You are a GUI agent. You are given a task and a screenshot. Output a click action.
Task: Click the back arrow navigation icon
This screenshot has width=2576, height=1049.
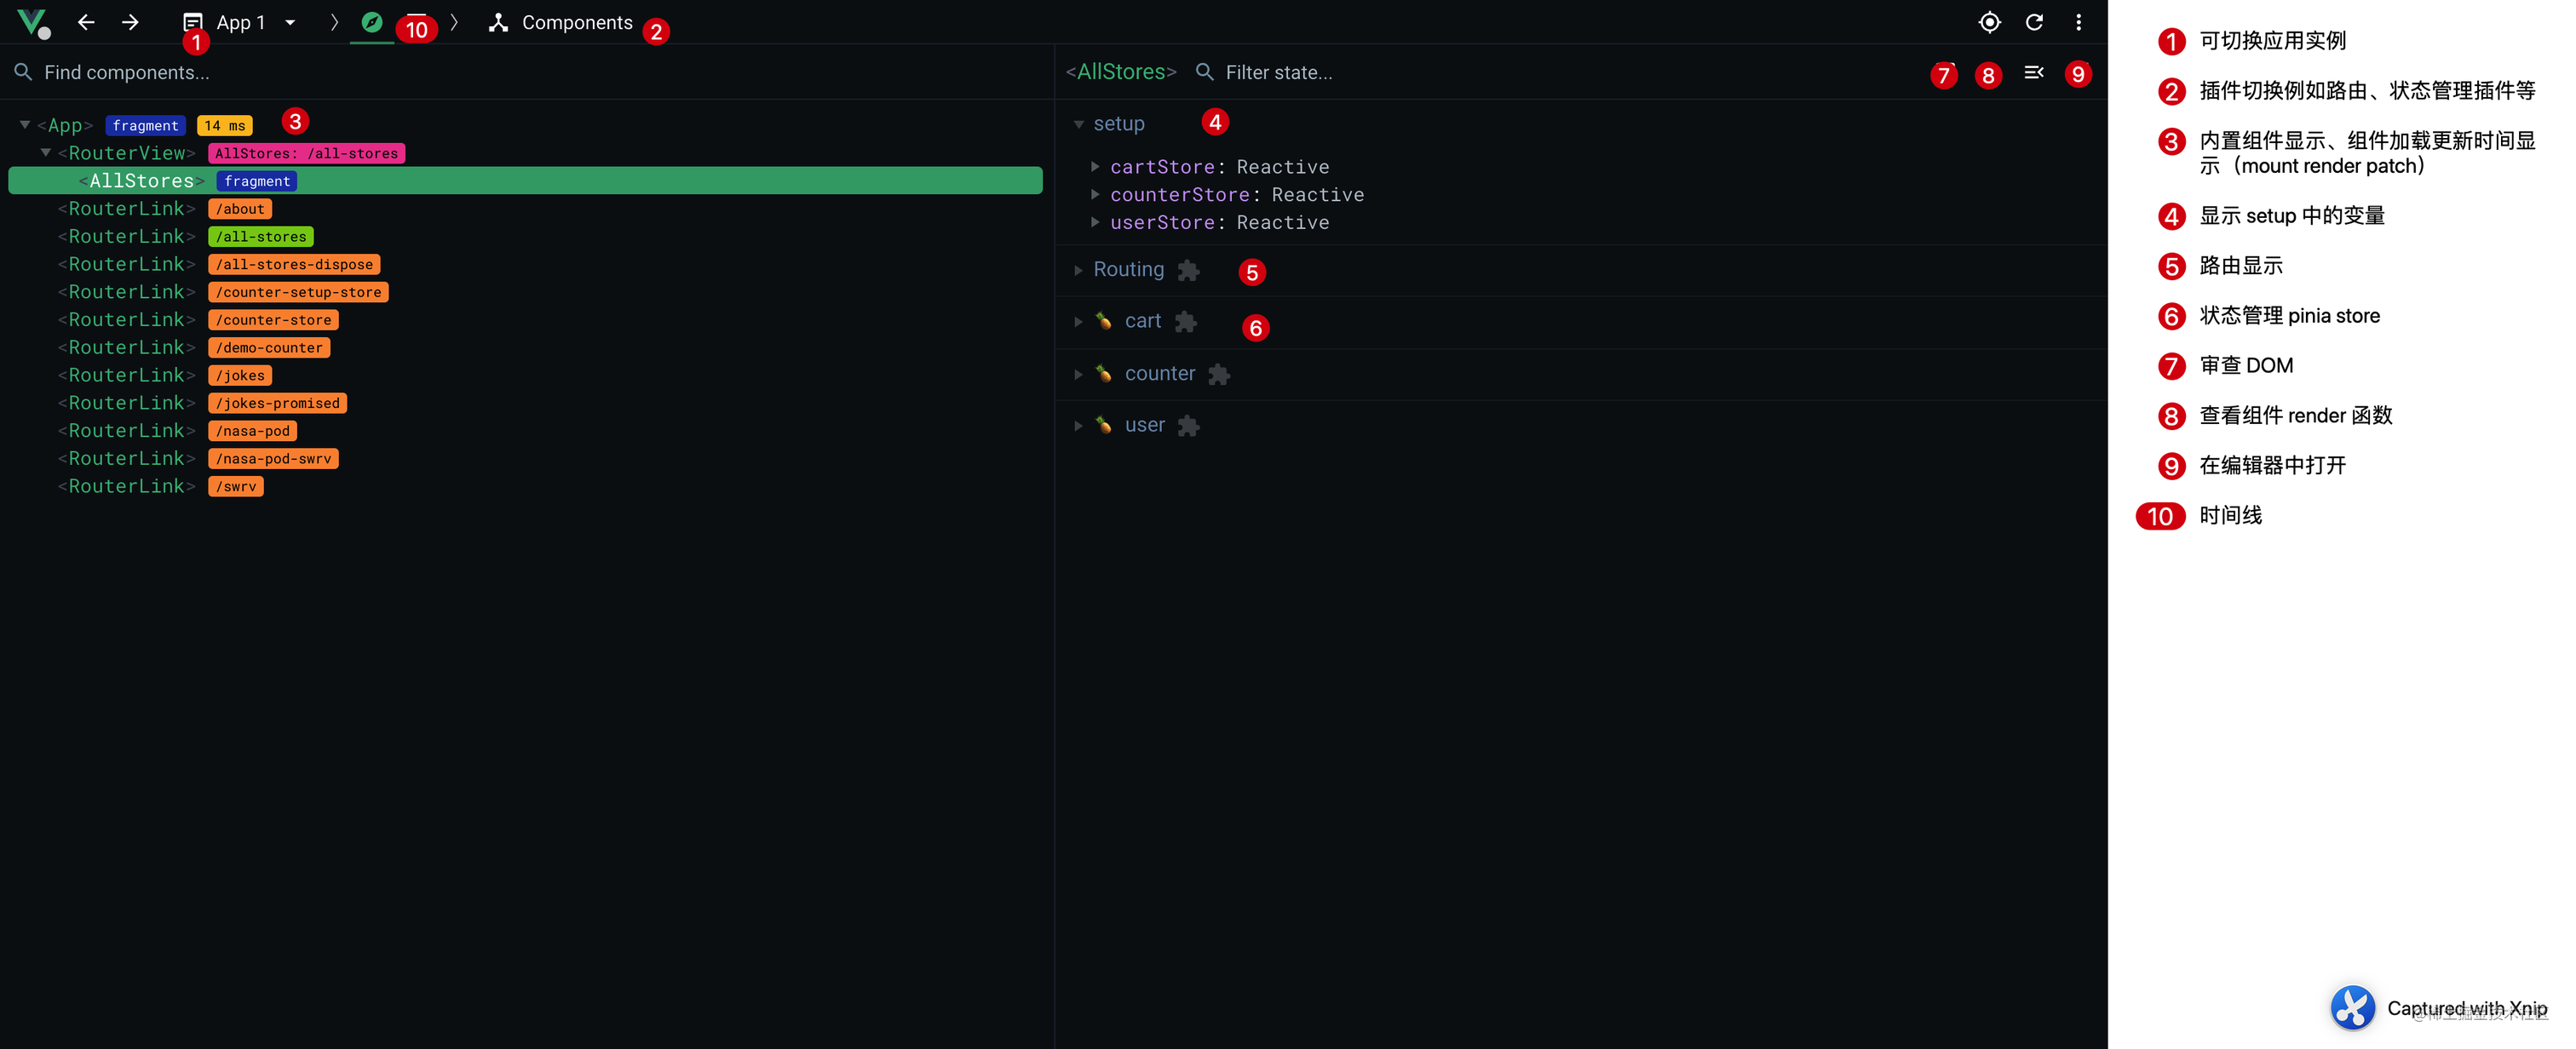click(x=86, y=22)
